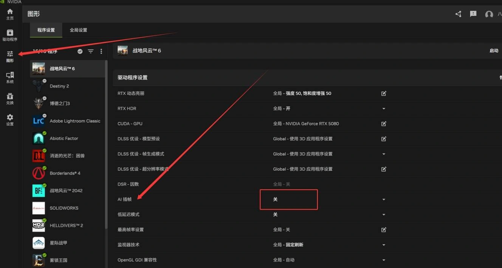Click the share icon in top bar
Screen dimensions: 502x268
458,14
